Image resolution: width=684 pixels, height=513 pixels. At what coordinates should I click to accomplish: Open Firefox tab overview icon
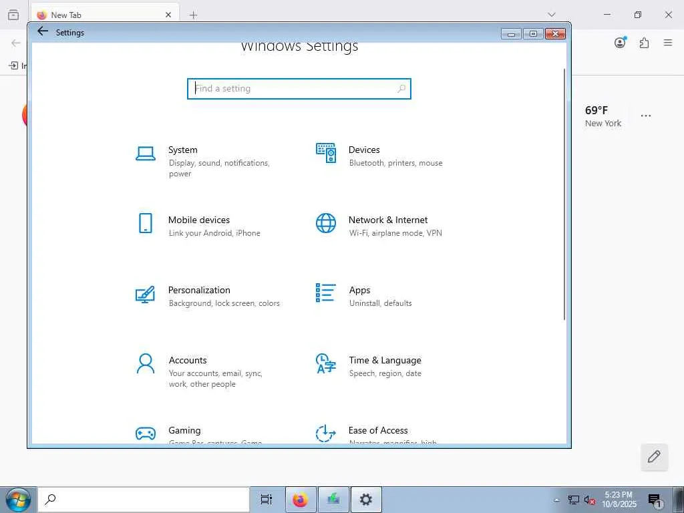[x=13, y=15]
